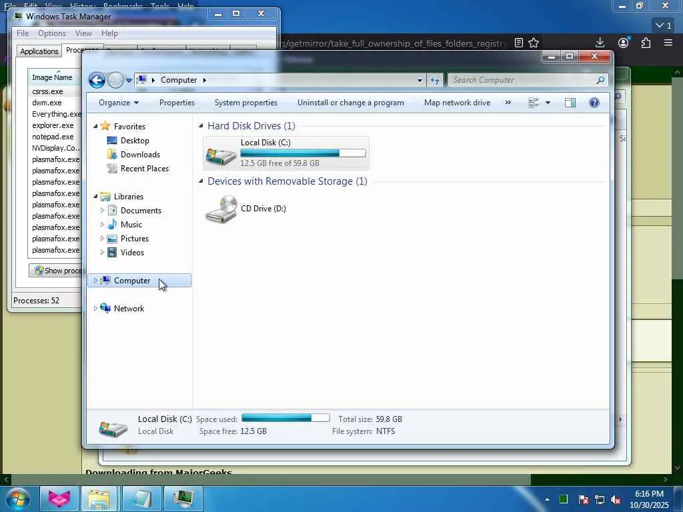
Task: Select the Music library
Action: [131, 225]
